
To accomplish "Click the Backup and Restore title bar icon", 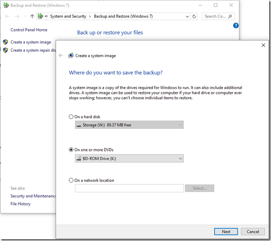I will click(x=6, y=5).
